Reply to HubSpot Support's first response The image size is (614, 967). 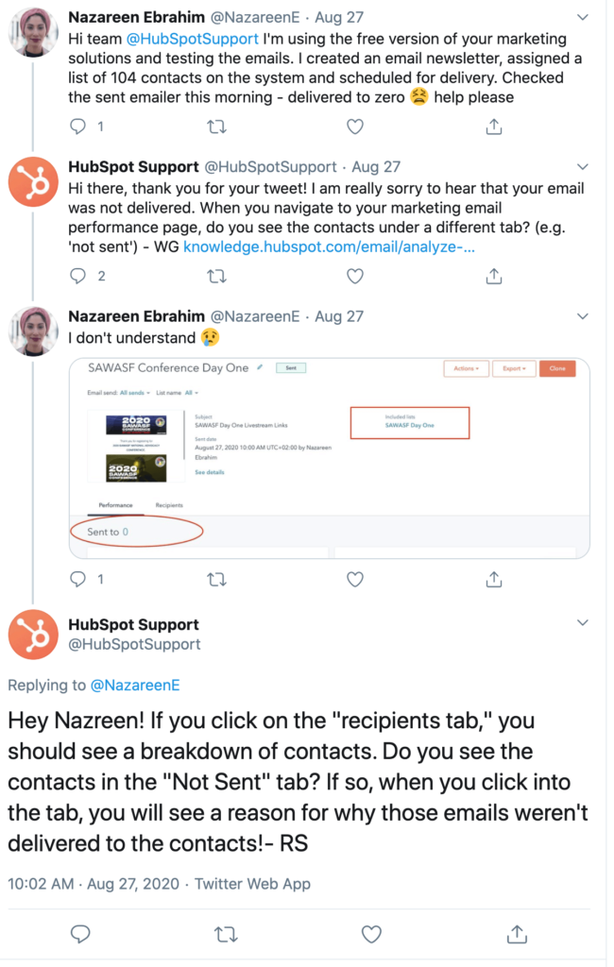click(x=80, y=276)
